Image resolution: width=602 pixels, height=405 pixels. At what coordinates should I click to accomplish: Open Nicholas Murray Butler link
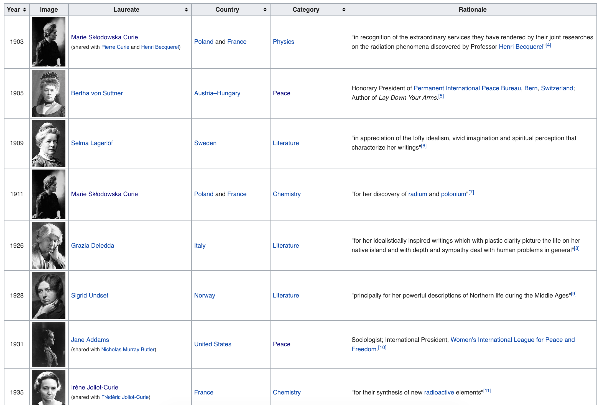[128, 350]
